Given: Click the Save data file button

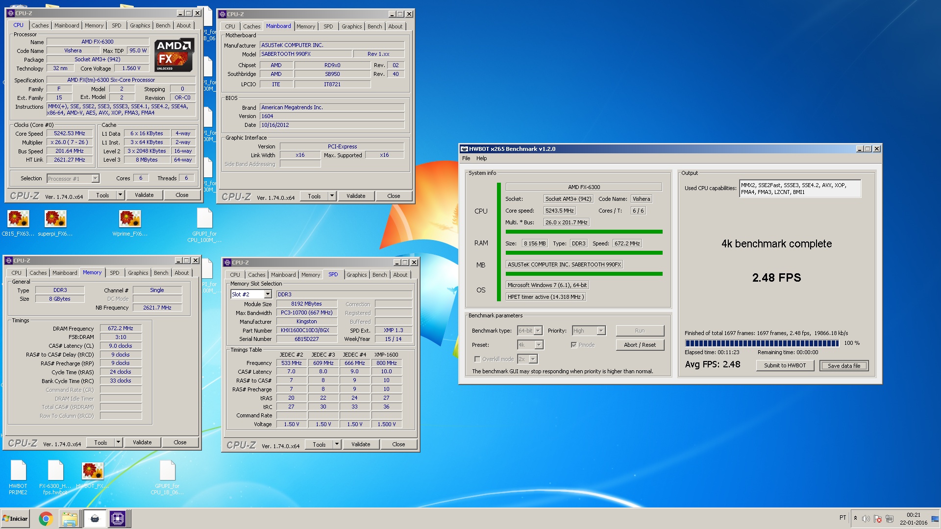Looking at the screenshot, I should [844, 365].
